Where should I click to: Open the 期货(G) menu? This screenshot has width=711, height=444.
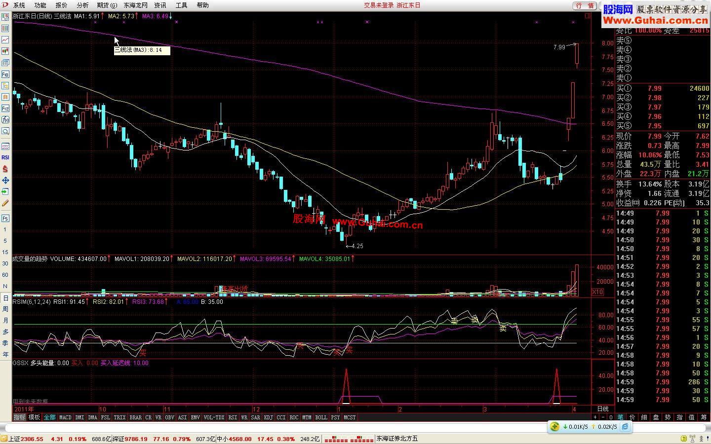107,5
